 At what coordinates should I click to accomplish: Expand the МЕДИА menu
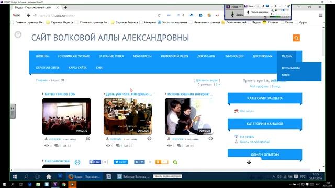point(286,56)
